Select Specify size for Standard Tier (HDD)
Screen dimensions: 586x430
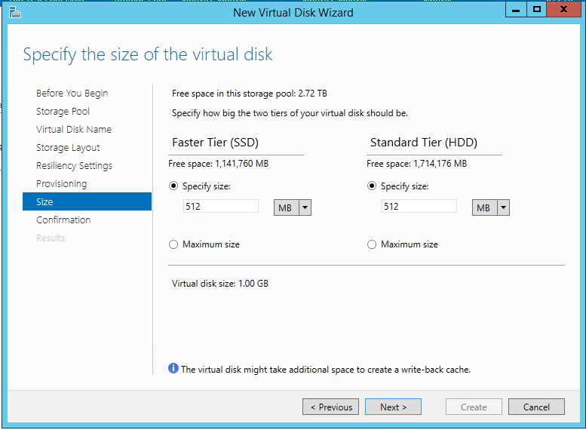click(372, 186)
